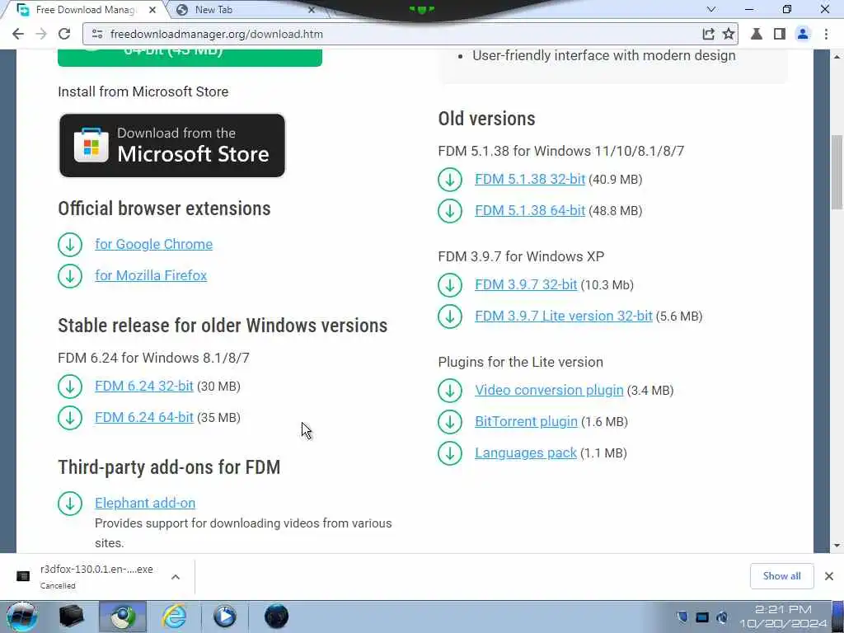Click Download from the Microsoft Store button
The height and width of the screenshot is (633, 844).
pos(172,145)
